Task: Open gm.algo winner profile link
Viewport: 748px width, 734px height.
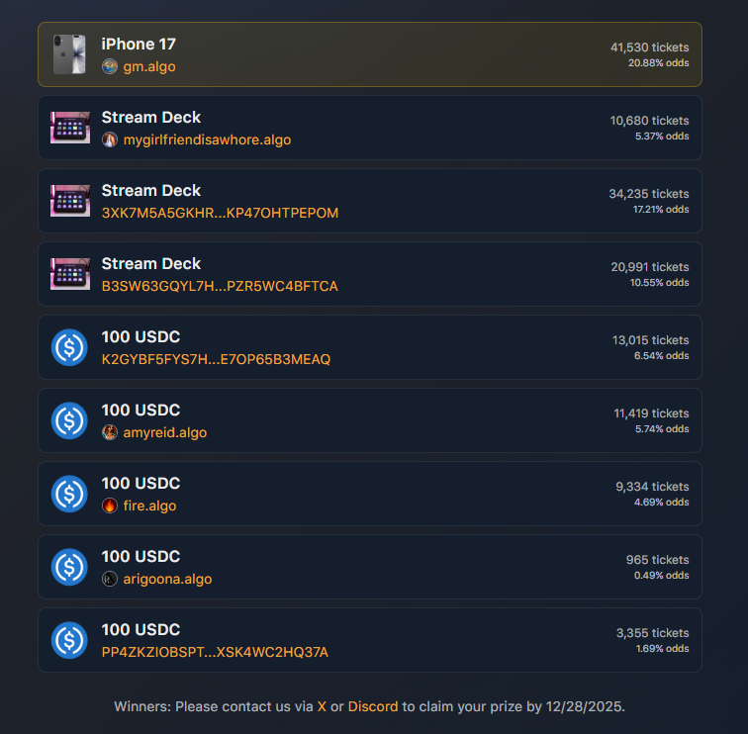Action: [x=149, y=66]
